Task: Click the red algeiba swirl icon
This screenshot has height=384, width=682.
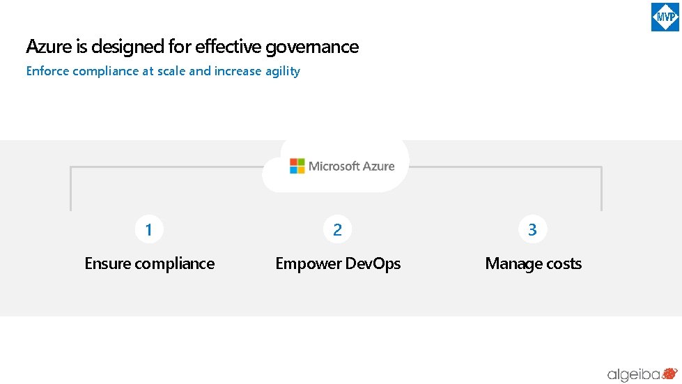Action: click(x=669, y=374)
